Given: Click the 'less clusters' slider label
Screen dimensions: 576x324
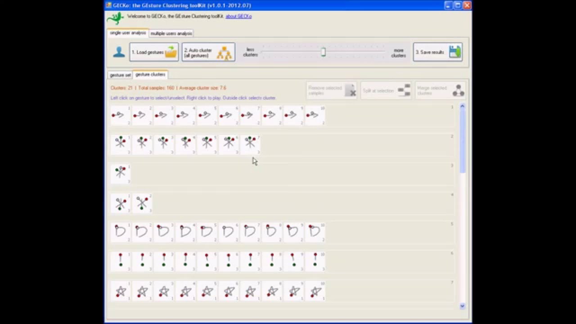Looking at the screenshot, I should click(250, 53).
